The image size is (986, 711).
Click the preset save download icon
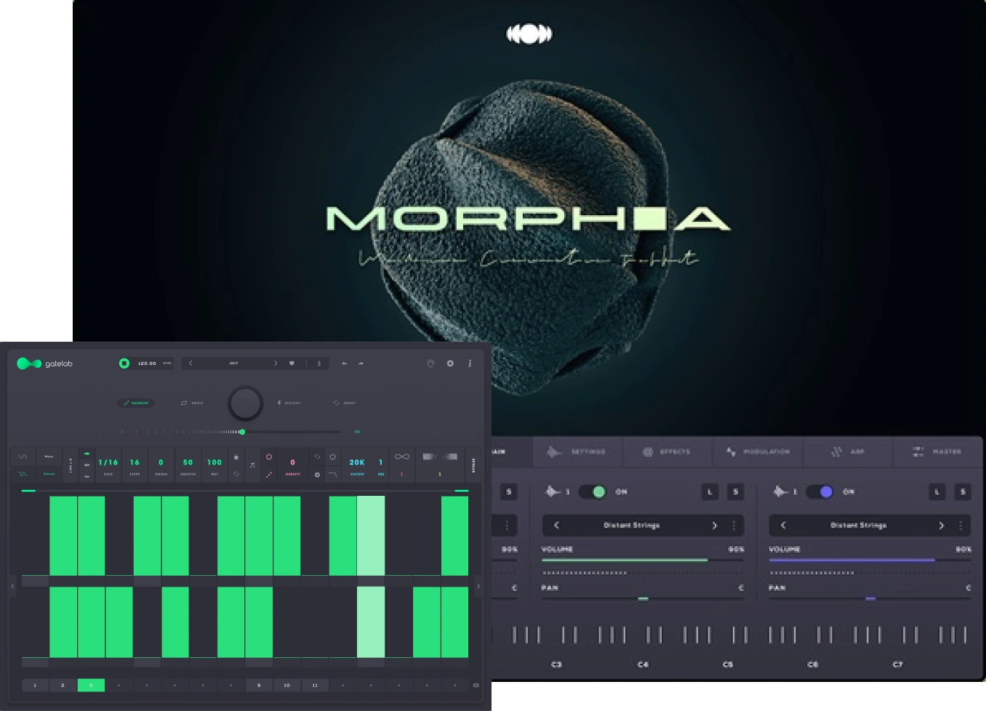point(319,363)
